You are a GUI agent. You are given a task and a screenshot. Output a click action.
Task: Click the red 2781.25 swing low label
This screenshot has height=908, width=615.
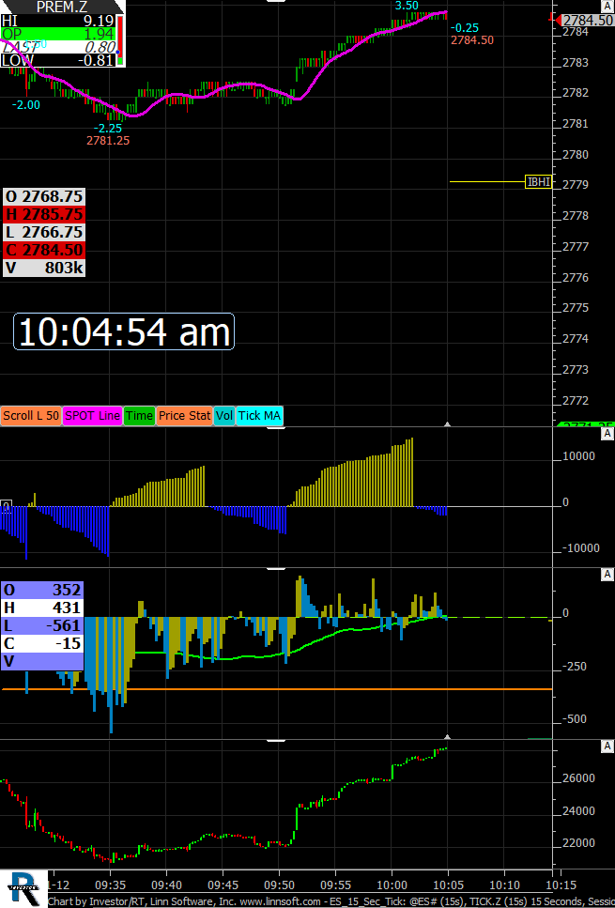(x=108, y=140)
